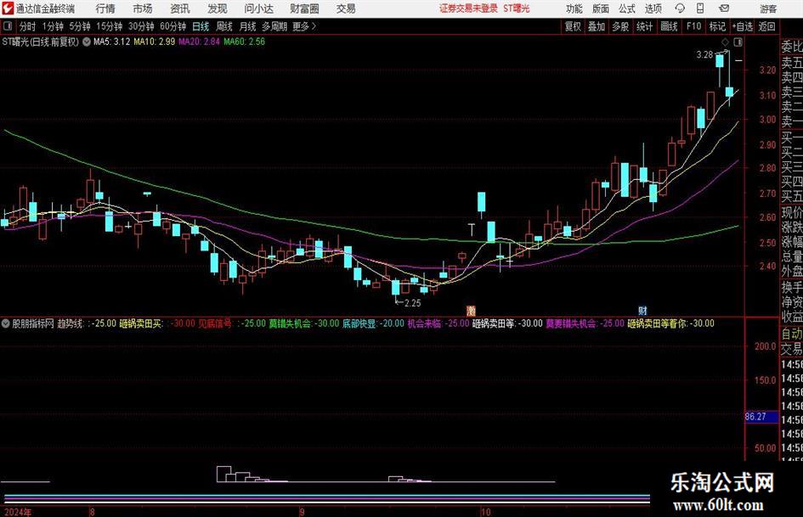Open the 资讯 menu
The height and width of the screenshot is (517, 803).
click(180, 8)
